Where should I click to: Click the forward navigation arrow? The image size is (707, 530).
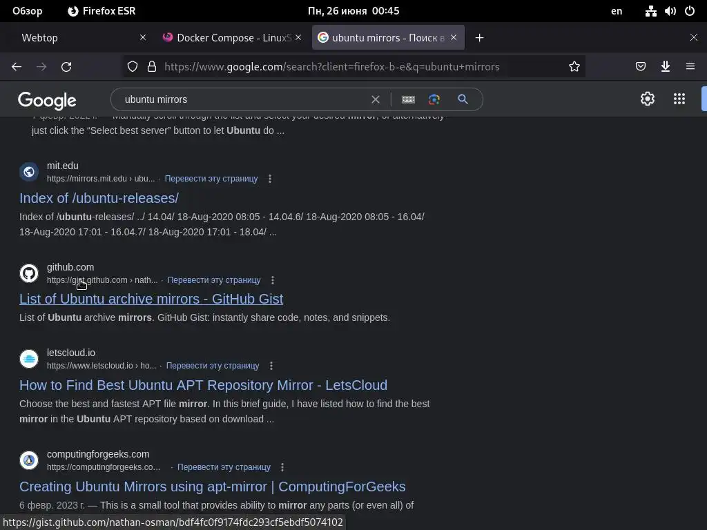(41, 67)
